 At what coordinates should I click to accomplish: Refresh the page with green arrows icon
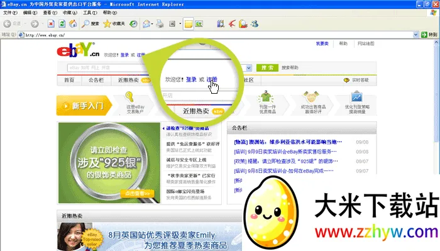tap(62, 24)
